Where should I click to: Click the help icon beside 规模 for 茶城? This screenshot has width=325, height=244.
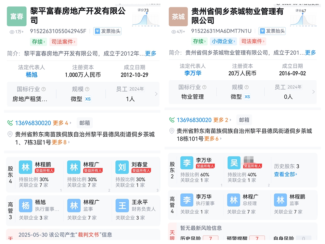246,87
